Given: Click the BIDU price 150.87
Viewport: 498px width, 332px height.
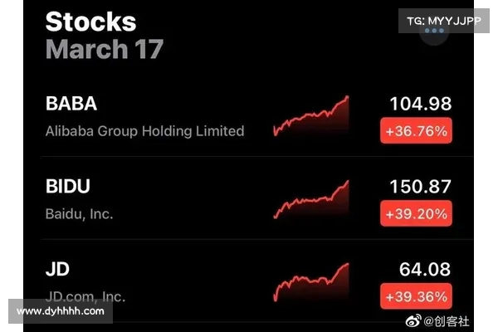Looking at the screenshot, I should pos(421,186).
